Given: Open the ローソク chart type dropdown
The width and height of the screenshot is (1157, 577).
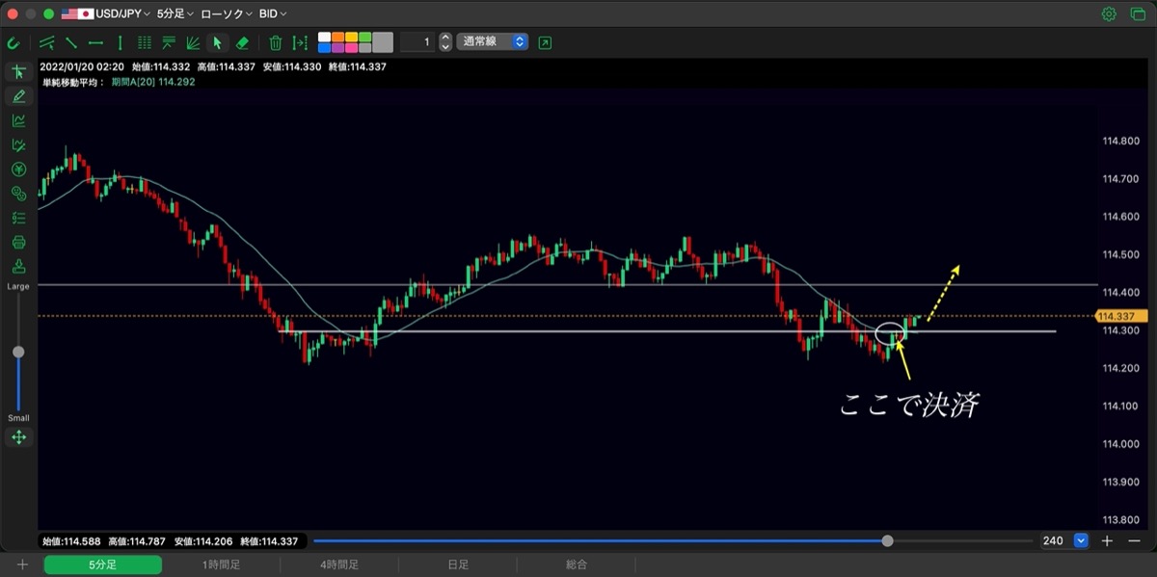Looking at the screenshot, I should tap(227, 14).
